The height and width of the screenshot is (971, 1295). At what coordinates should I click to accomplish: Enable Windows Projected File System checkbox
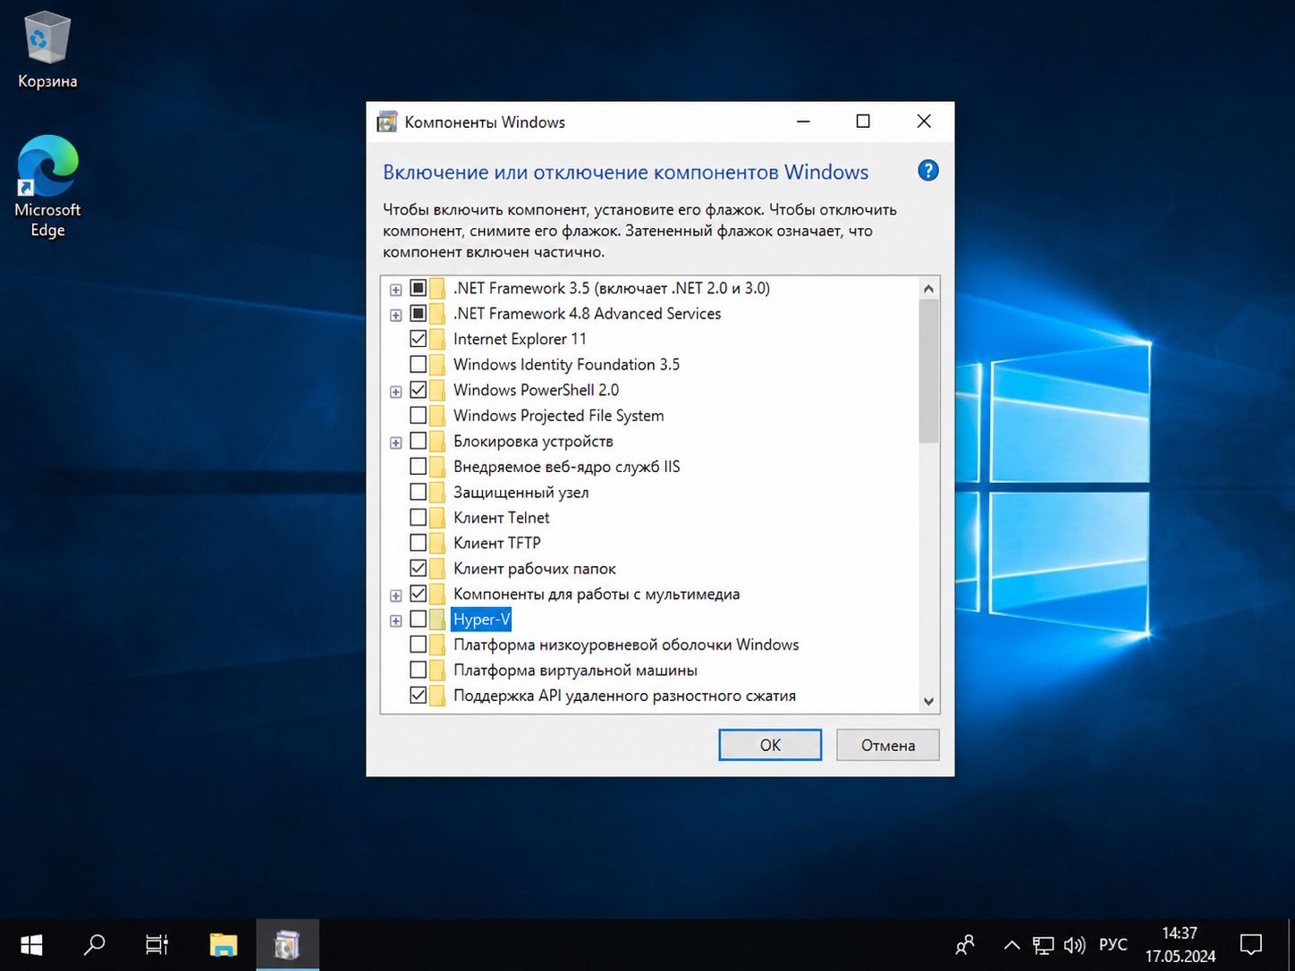tap(418, 416)
